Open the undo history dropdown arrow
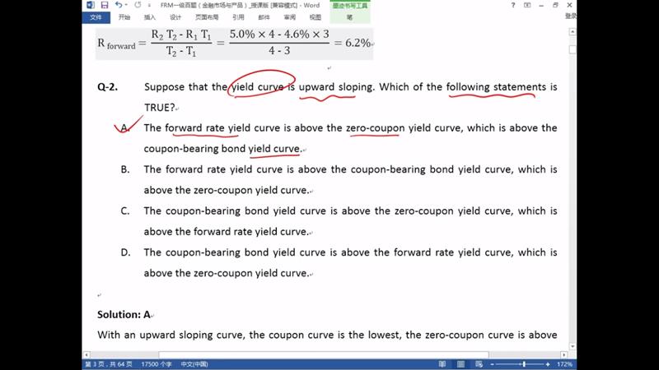 point(126,5)
